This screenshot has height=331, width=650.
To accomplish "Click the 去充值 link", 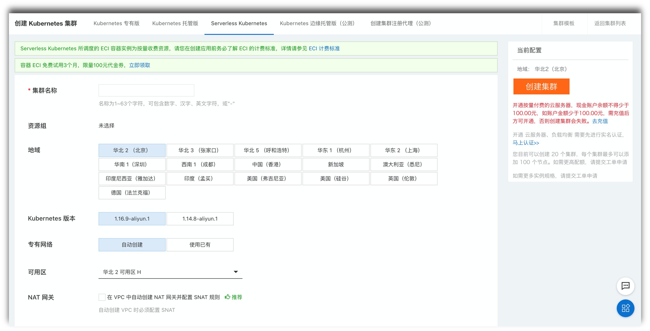I will point(600,121).
